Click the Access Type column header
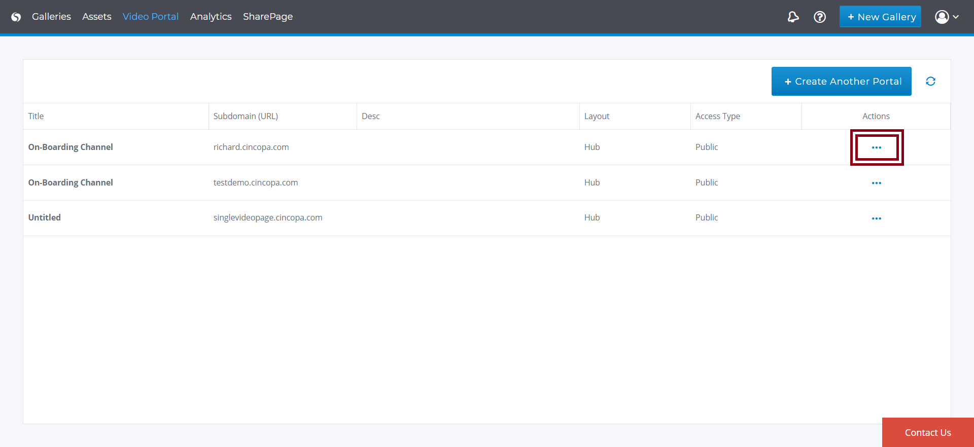The image size is (974, 447). [x=717, y=116]
